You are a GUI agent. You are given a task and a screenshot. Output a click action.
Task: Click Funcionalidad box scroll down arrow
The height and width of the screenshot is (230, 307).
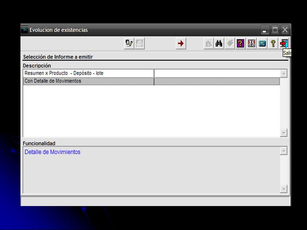284,189
